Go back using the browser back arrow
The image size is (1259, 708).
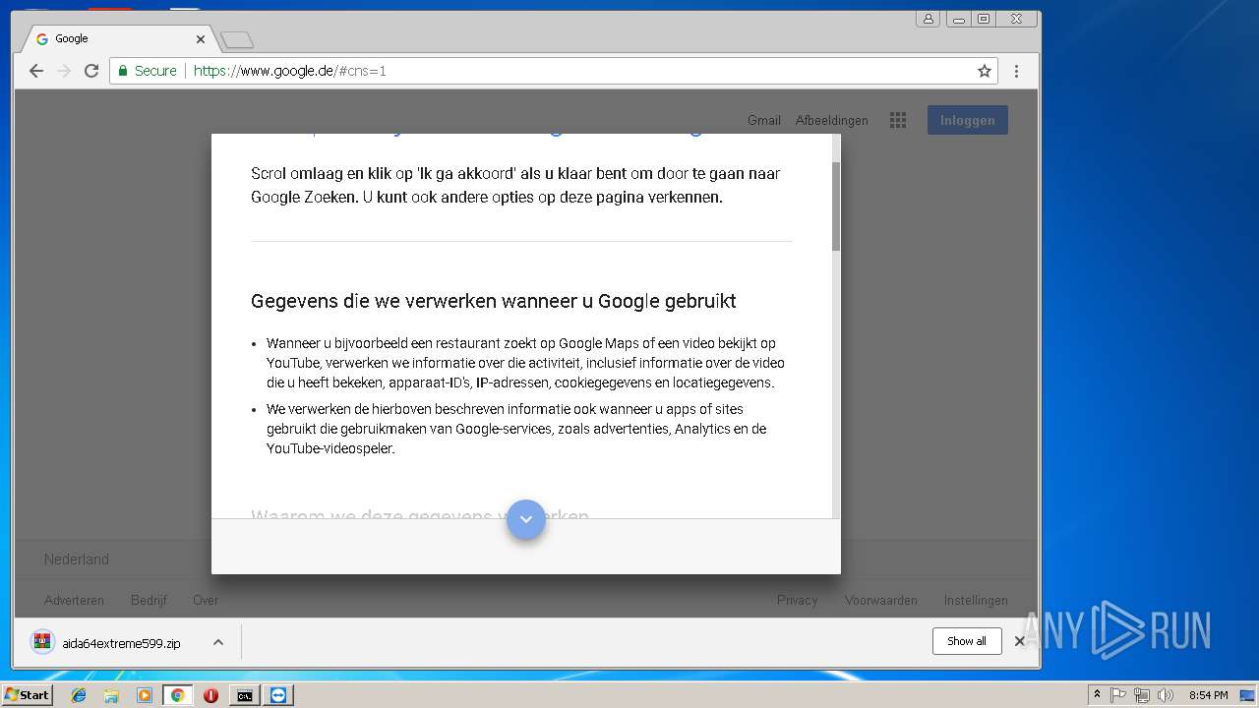[x=36, y=71]
